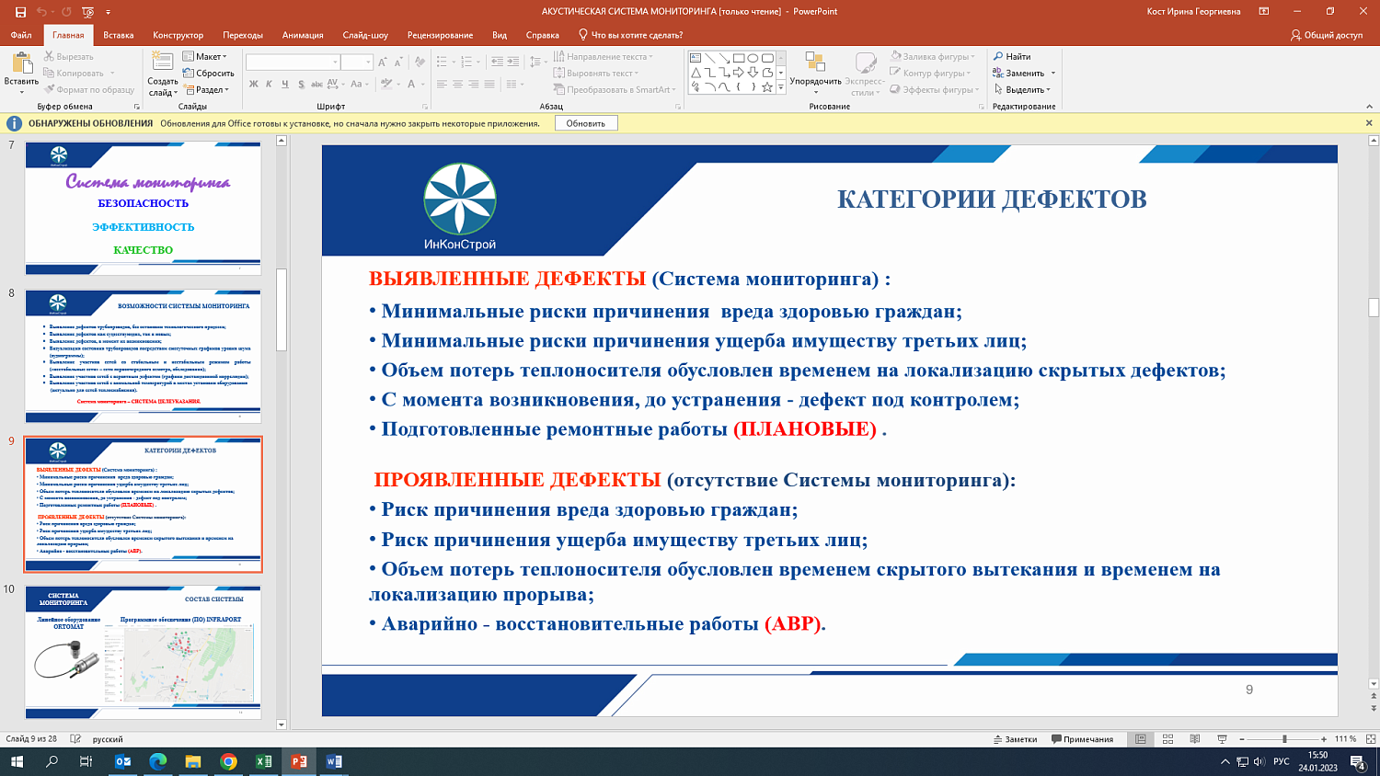Click the decrease list indent icon
The image size is (1380, 776).
click(x=497, y=62)
